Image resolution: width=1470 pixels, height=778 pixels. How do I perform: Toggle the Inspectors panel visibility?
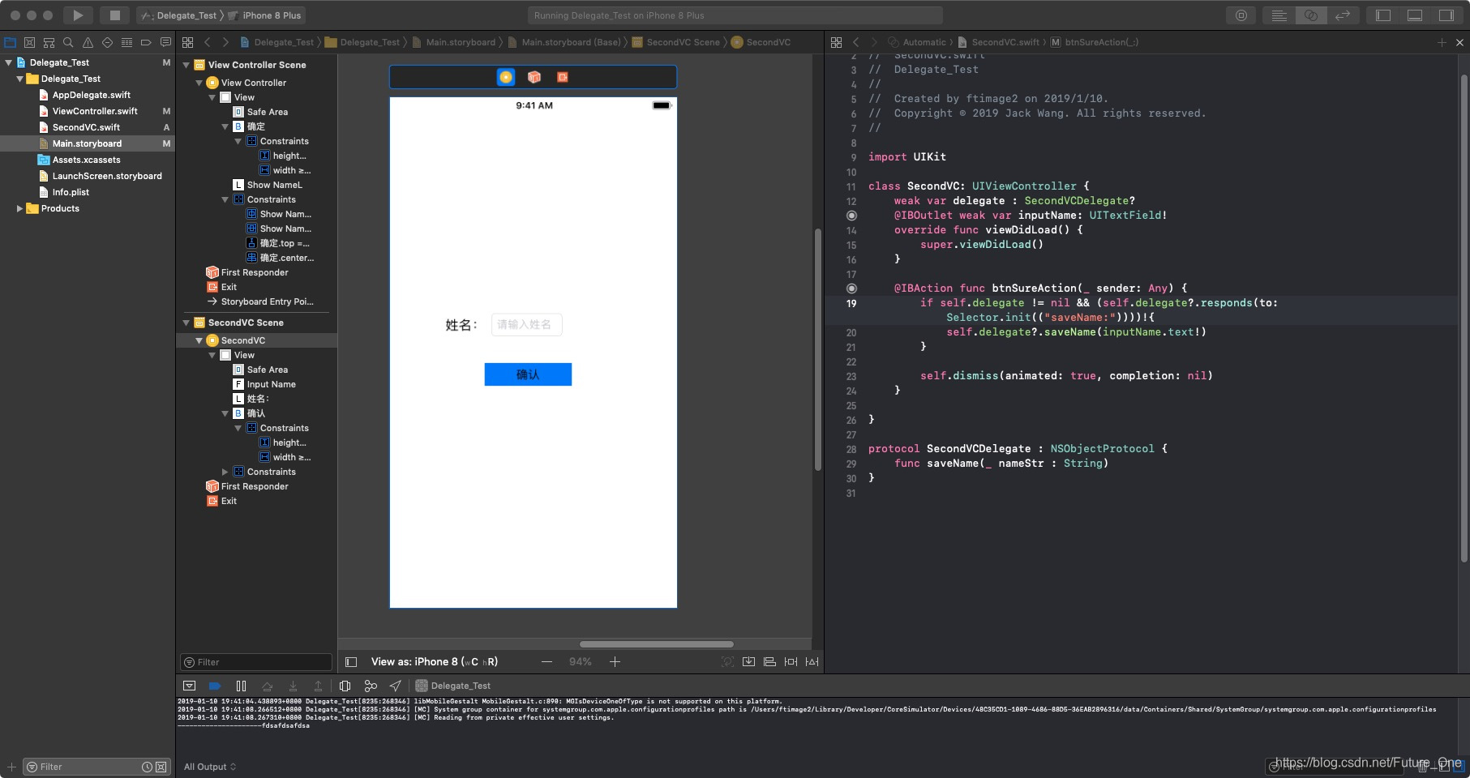tap(1446, 15)
